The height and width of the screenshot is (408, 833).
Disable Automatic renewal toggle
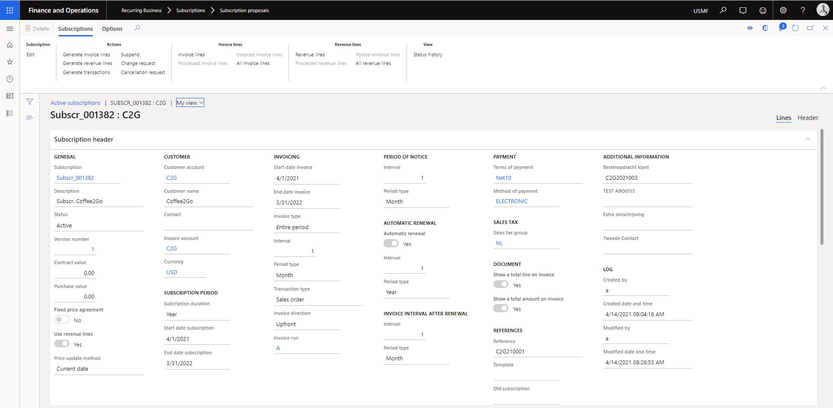click(x=391, y=243)
